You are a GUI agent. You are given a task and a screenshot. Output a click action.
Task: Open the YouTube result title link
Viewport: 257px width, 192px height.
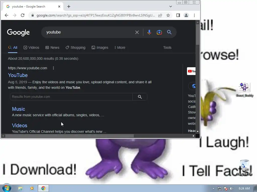pos(18,75)
